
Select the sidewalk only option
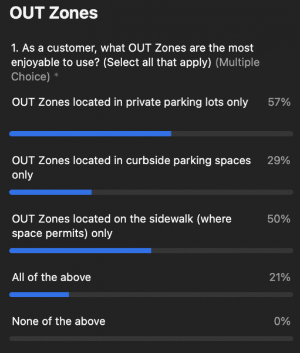click(x=122, y=227)
